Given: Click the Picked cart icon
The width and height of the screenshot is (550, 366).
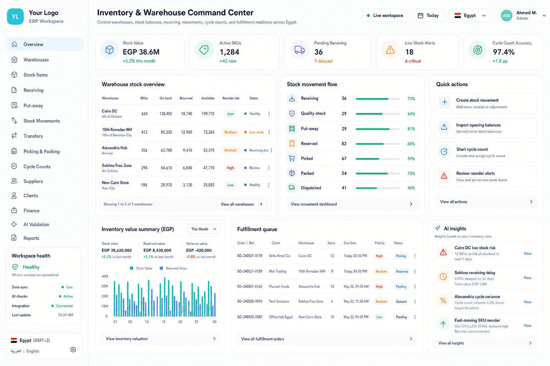Looking at the screenshot, I should (292, 158).
